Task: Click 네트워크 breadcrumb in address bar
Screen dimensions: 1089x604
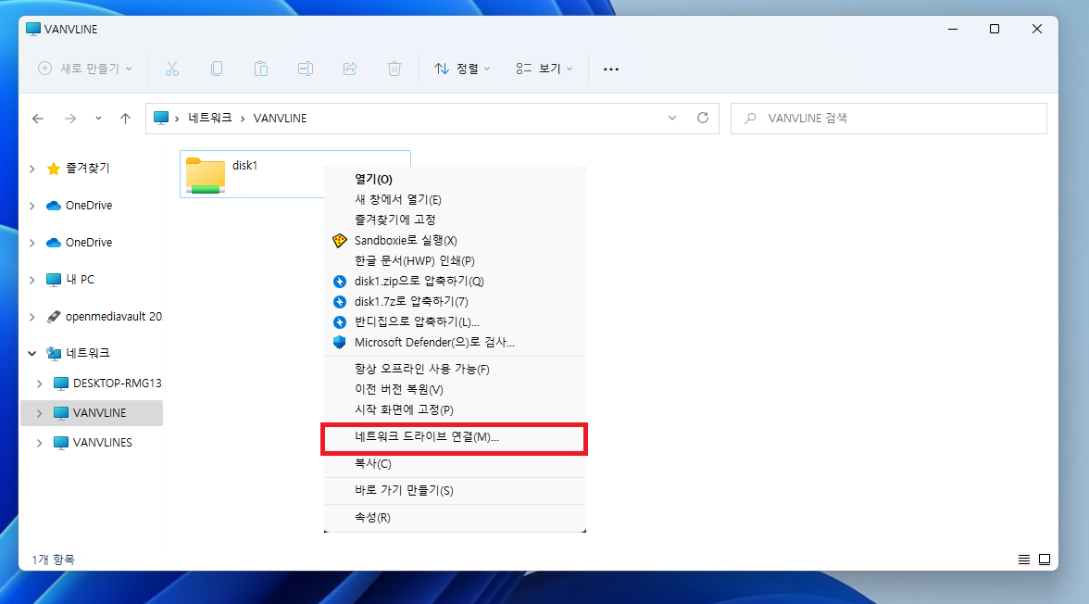Action: pyautogui.click(x=209, y=119)
